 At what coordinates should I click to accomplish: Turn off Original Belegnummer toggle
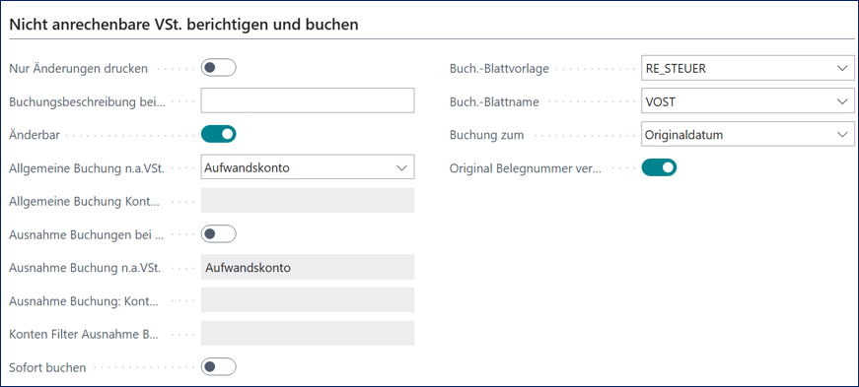click(x=659, y=167)
